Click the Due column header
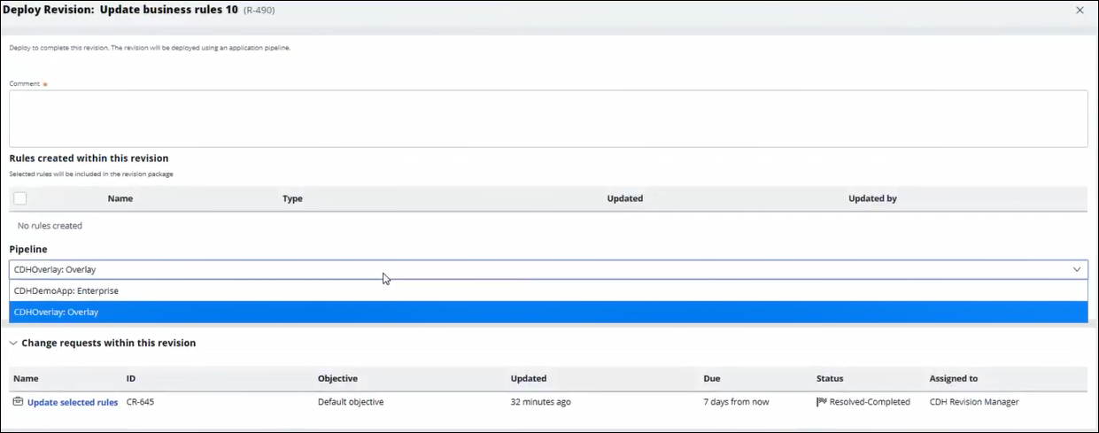Screen dimensions: 1099x433 coord(712,378)
